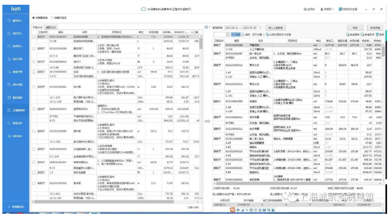Check the box for row with quantity 7.31
This screenshot has width=390, height=215.
point(34,37)
